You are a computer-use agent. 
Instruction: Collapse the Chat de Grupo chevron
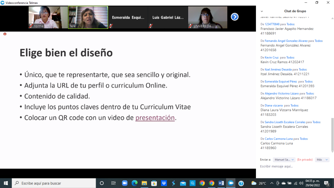(x=262, y=11)
